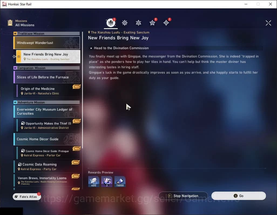
Task: Switch to the Companion Mission filter icon
Action: pos(138,23)
